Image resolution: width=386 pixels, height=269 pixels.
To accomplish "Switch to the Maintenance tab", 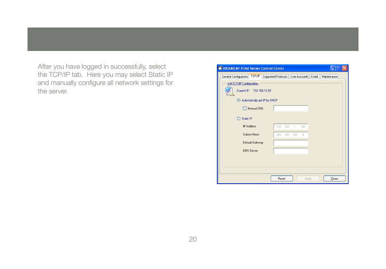I will coord(329,77).
